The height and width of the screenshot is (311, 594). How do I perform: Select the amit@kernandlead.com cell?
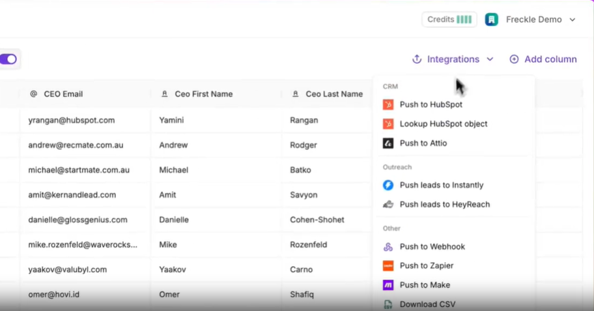click(x=85, y=195)
